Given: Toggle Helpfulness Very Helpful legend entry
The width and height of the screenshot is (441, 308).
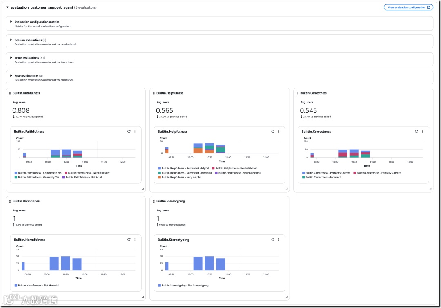Looking at the screenshot, I should coord(180,177).
